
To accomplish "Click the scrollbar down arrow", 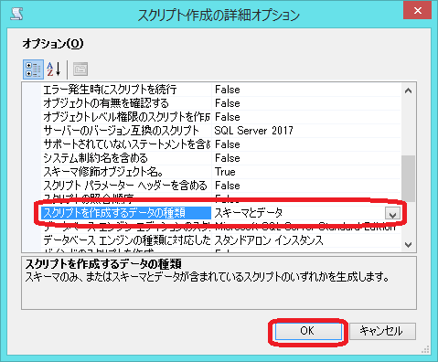I will coord(408,244).
